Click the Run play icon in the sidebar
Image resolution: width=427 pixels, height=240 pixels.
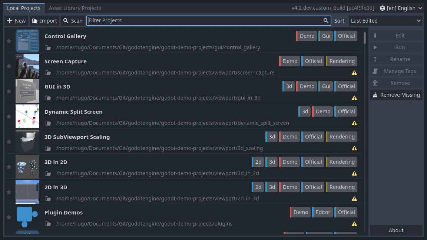pyautogui.click(x=375, y=47)
